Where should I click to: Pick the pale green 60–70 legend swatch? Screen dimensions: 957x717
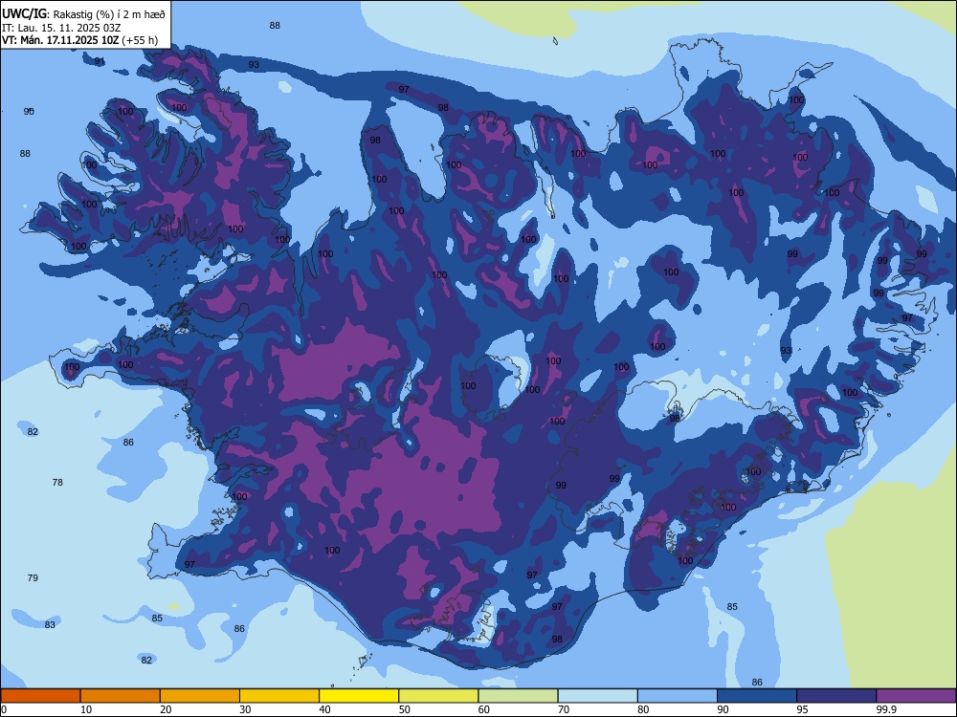click(518, 696)
